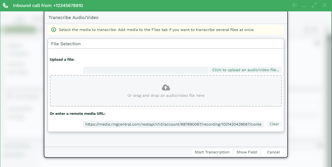Expand the call window to full screen
332x167 pixels.
314,5
